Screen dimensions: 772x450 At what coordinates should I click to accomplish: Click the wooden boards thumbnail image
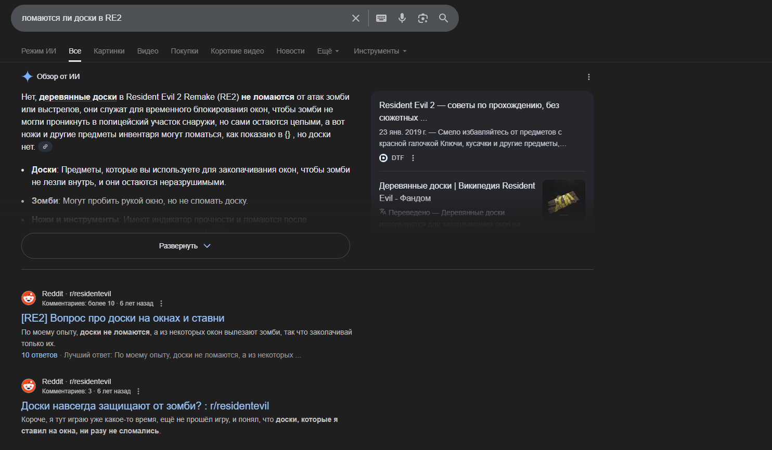[564, 201]
